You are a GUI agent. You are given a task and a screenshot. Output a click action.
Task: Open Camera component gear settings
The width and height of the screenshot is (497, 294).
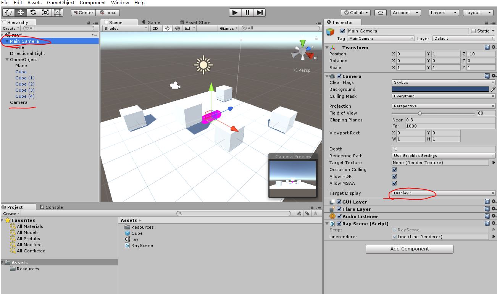pos(493,76)
